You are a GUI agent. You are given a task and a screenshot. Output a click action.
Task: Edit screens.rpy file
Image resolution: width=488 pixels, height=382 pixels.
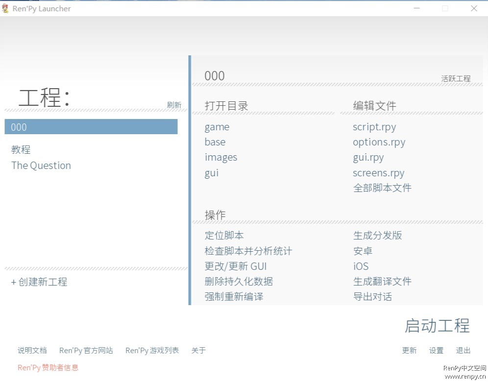378,173
